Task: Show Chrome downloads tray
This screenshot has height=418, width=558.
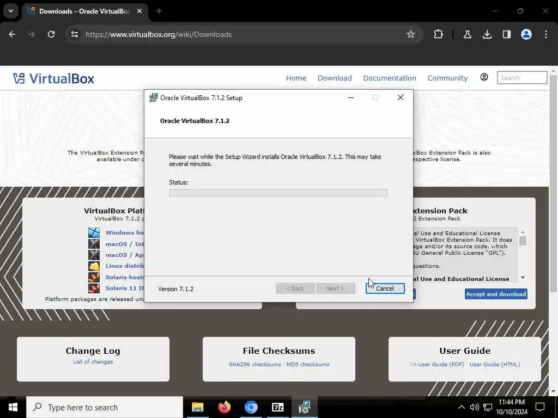Action: [x=487, y=34]
